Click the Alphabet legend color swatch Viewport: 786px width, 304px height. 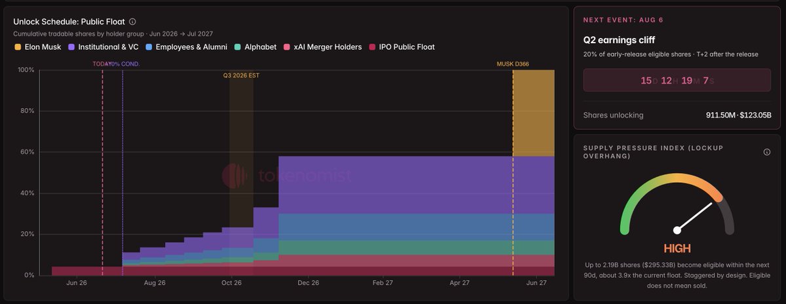[238, 47]
